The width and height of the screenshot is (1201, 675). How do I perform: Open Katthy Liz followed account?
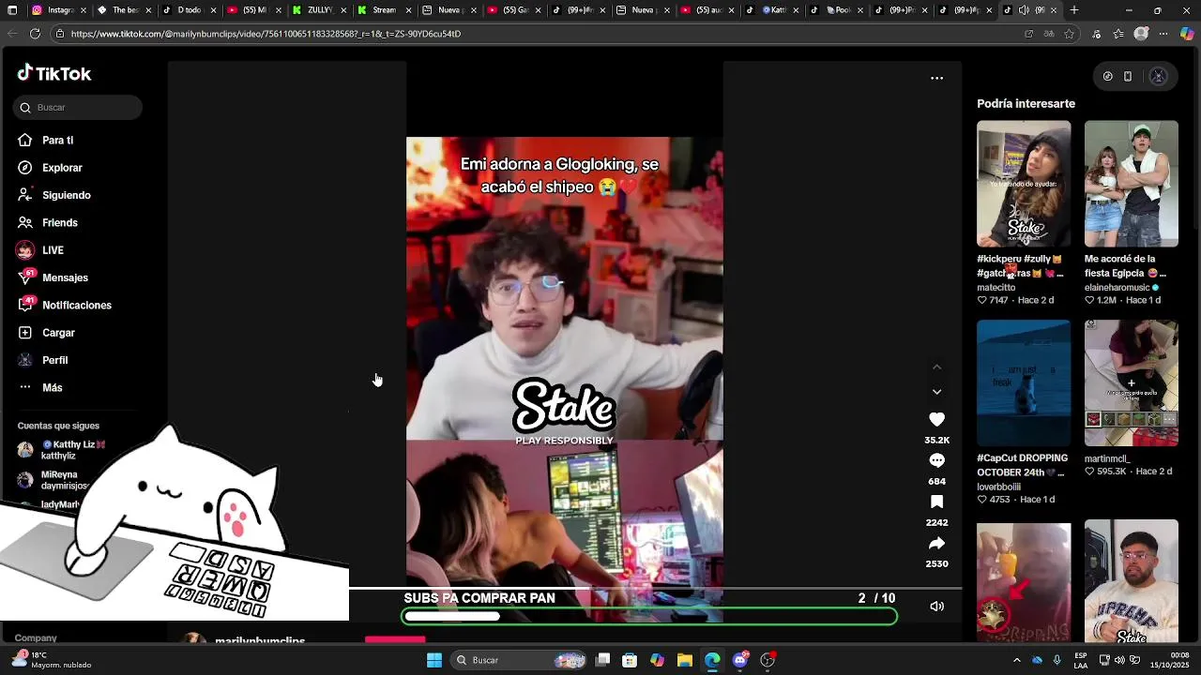pos(62,450)
